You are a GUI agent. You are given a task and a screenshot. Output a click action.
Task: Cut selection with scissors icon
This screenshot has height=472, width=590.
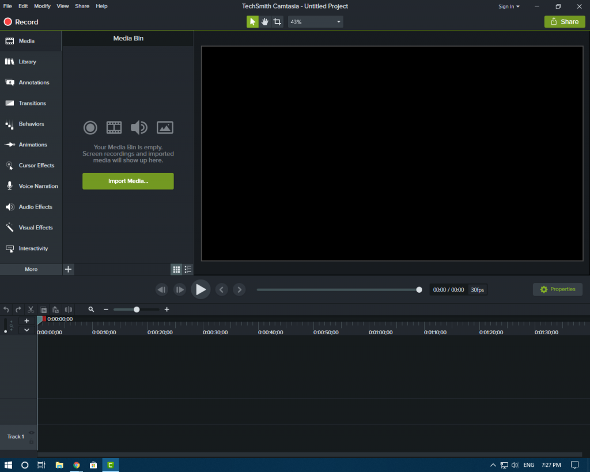[31, 309]
